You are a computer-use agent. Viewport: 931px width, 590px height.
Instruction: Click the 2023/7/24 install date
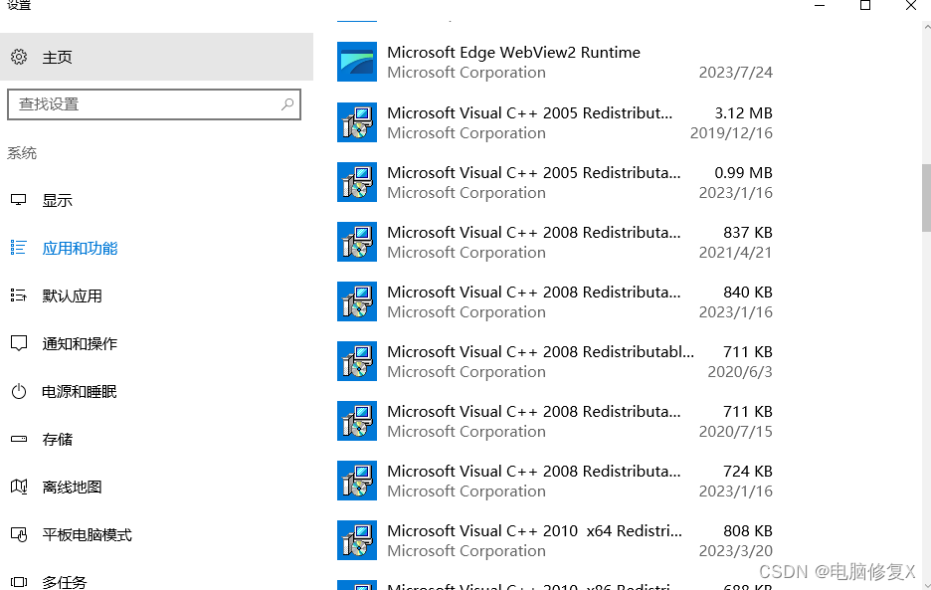coord(736,73)
